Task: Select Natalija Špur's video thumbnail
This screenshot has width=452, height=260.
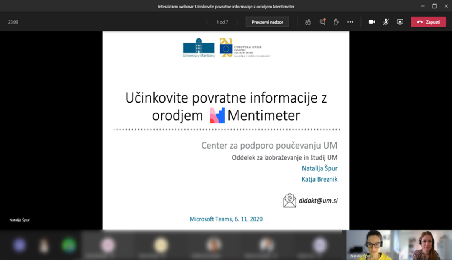Action: [x=372, y=245]
